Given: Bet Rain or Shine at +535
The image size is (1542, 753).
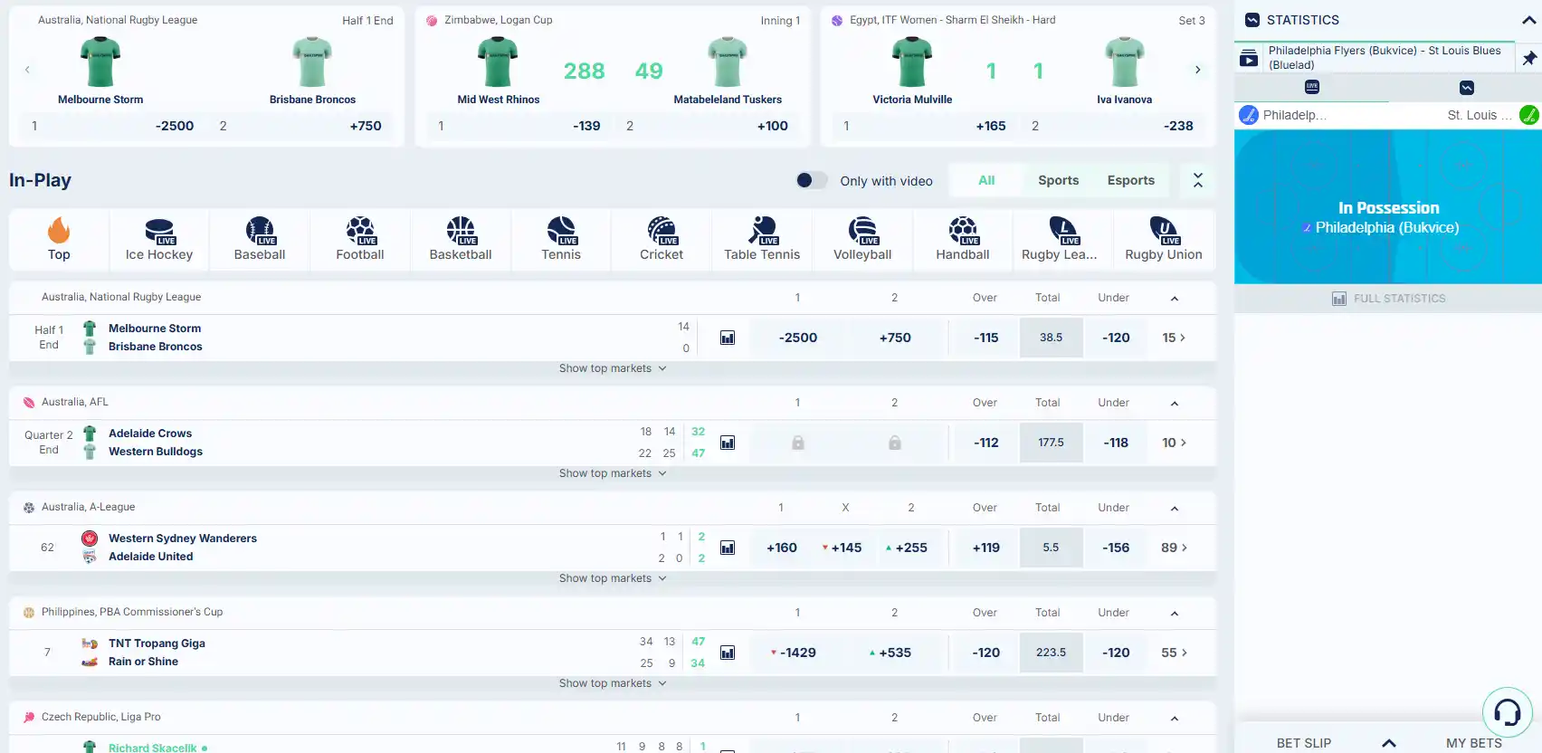Looking at the screenshot, I should coord(895,653).
